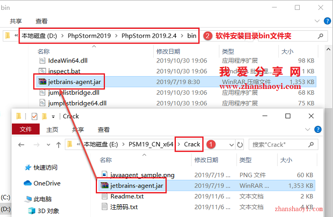
Task: Select IdeaWin64.dll file icon
Action: point(42,61)
